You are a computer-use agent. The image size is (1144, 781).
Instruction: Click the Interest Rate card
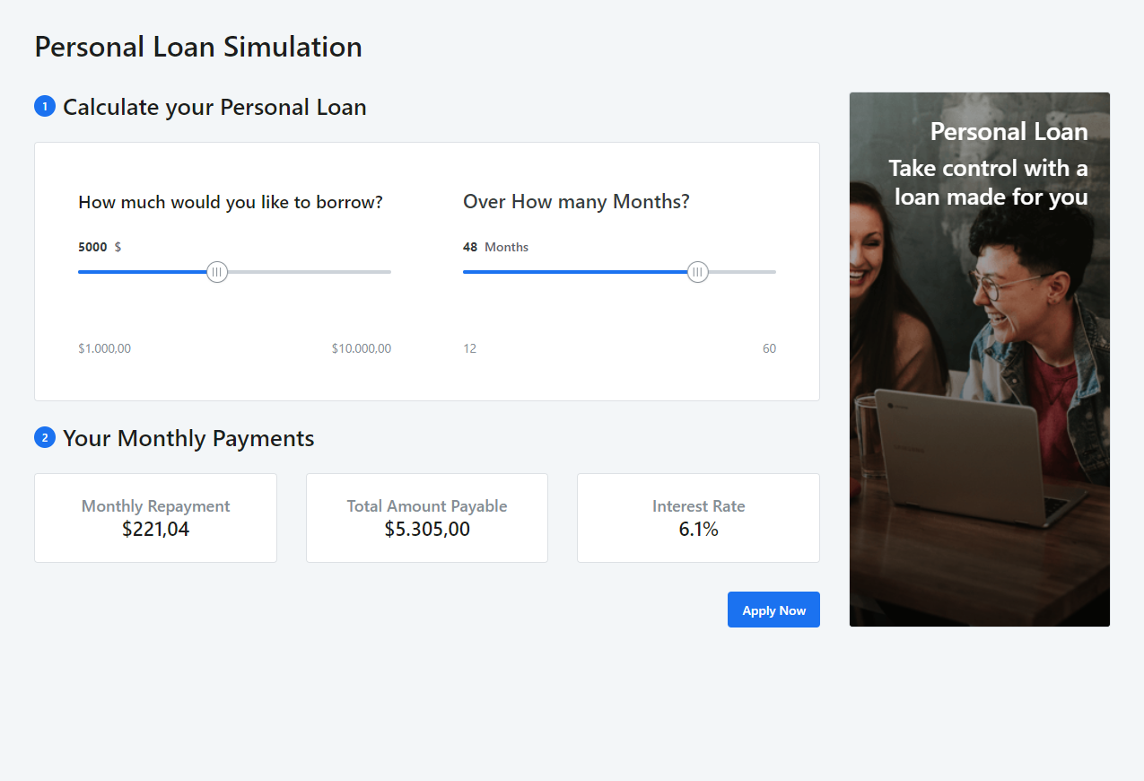pyautogui.click(x=698, y=518)
